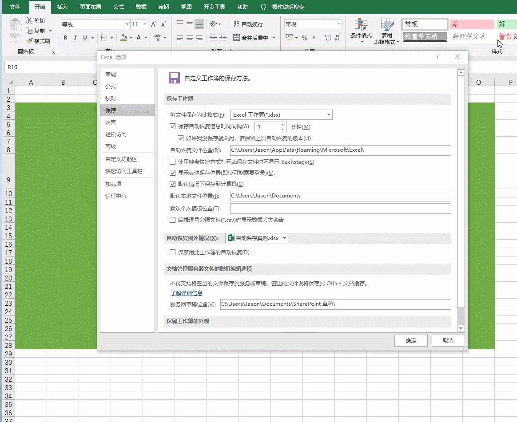Image resolution: width=517 pixels, height=422 pixels.
Task: Uncheck 保存自动恢复信息时间间隔 checkbox
Action: point(173,126)
